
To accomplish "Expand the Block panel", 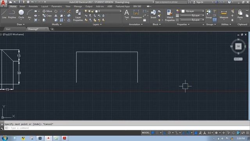I will coord(157,24).
